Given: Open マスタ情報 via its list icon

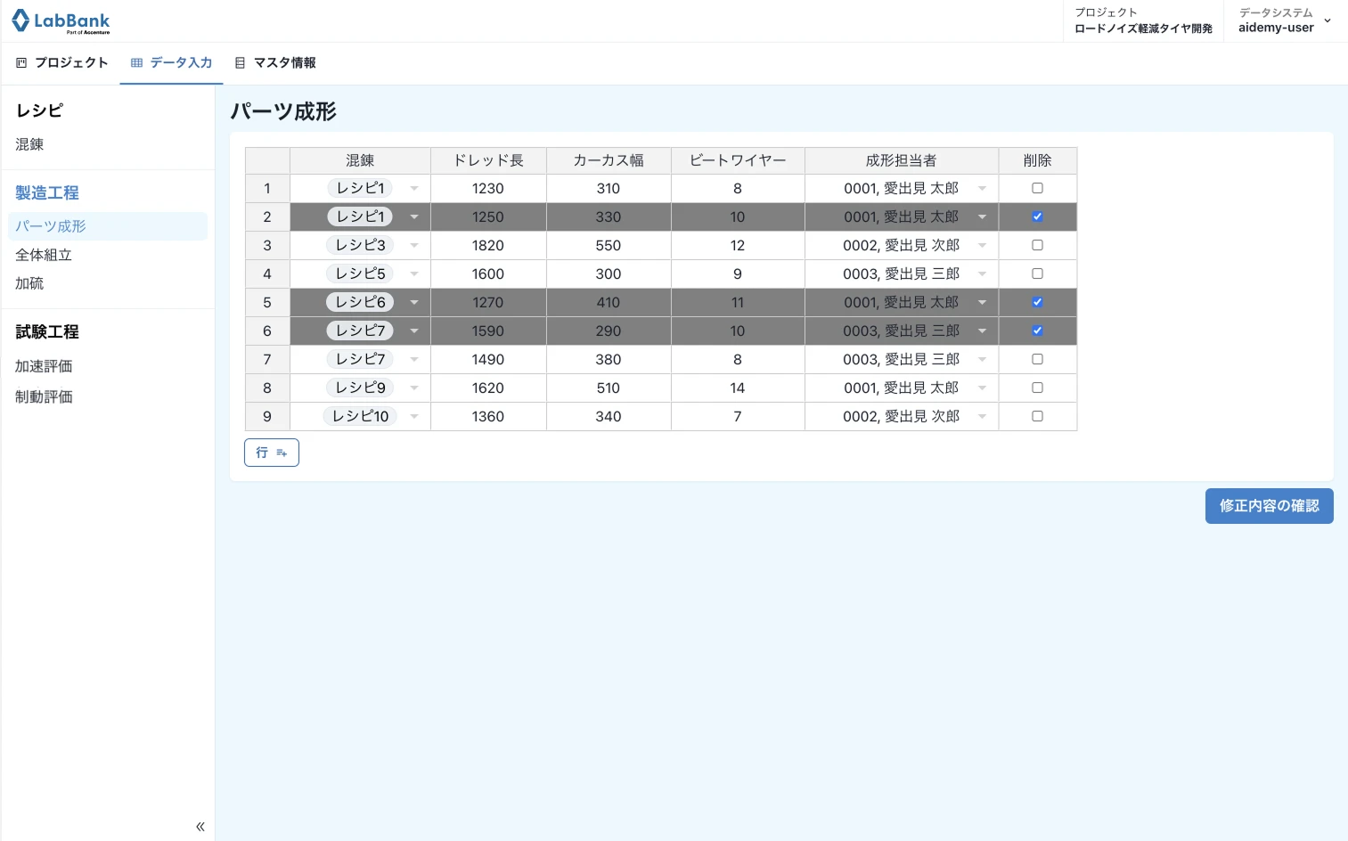Looking at the screenshot, I should click(x=239, y=62).
